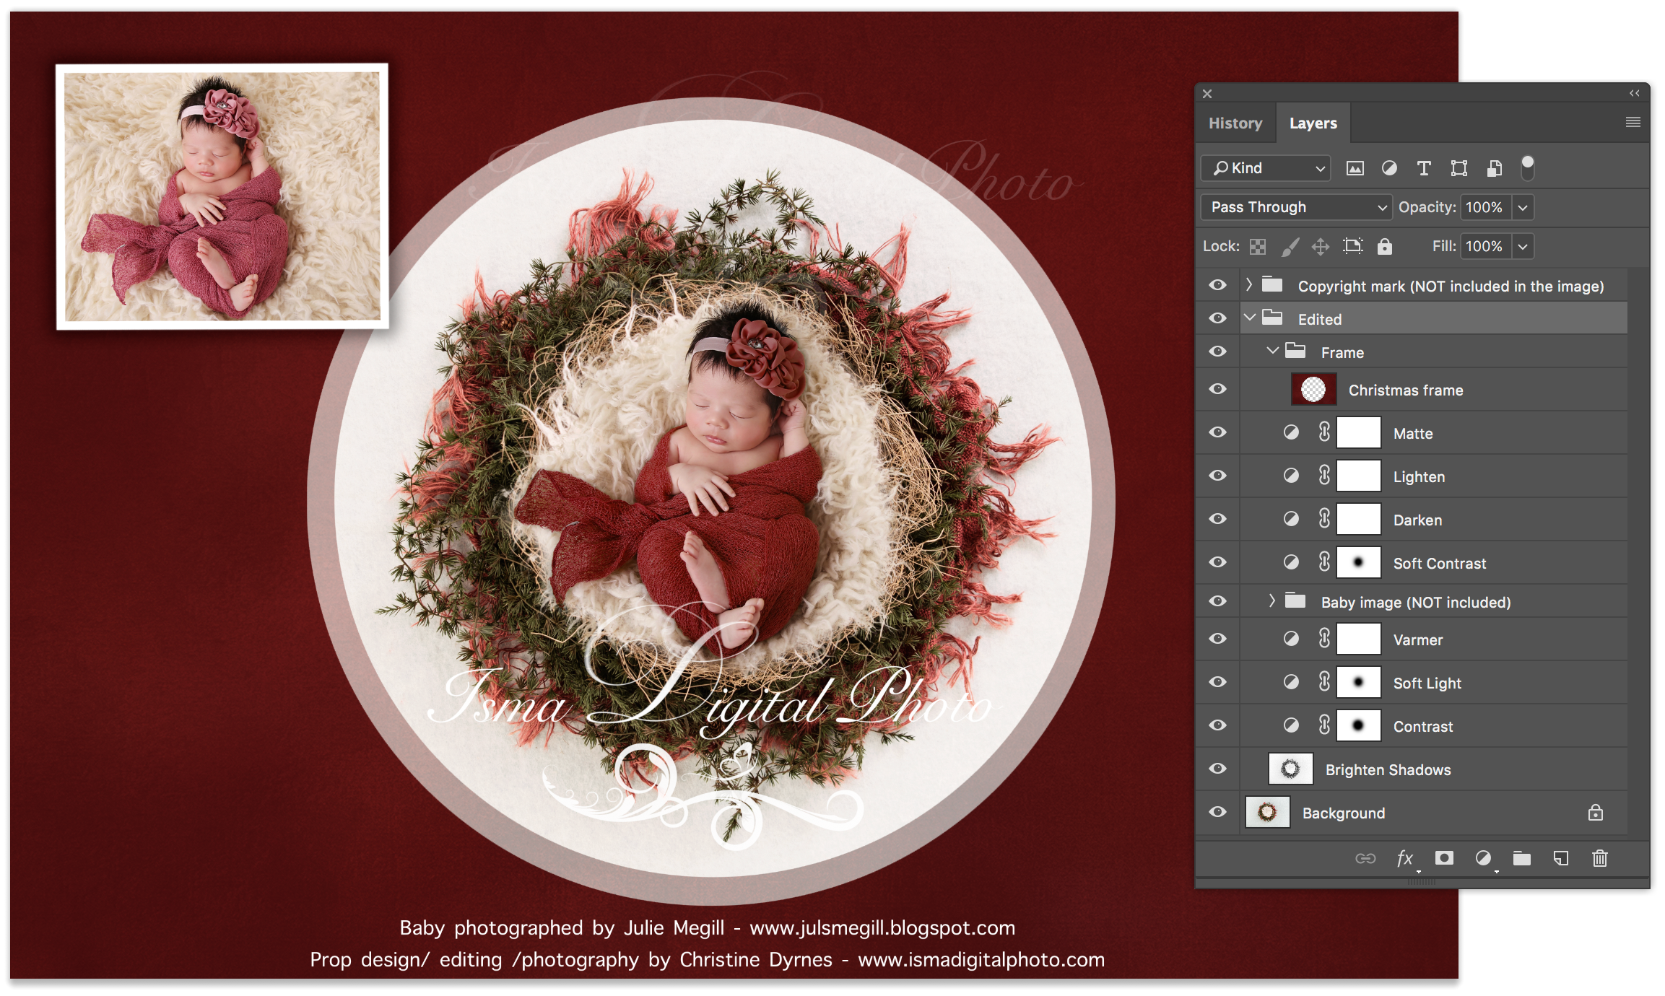Close the Layers panel with X
Screen dimensions: 1665x996
click(x=1207, y=94)
